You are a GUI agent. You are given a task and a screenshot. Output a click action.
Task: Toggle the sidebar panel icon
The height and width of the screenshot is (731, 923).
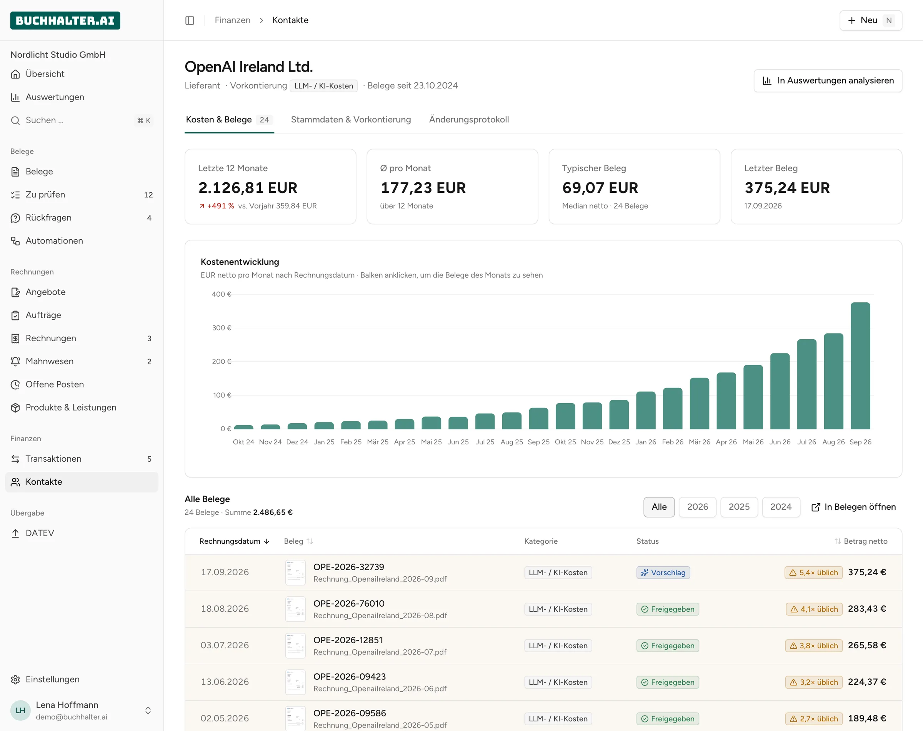[x=190, y=20]
